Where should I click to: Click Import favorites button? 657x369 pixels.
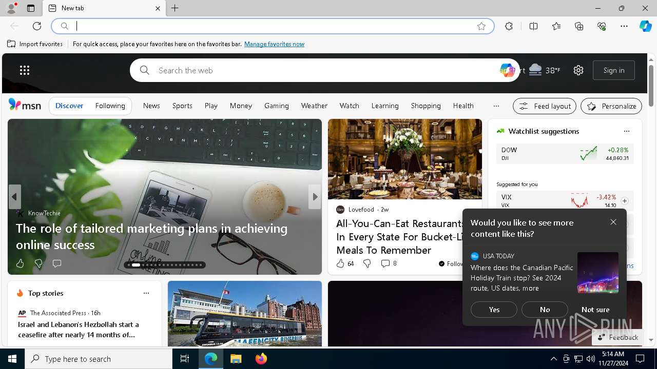click(35, 44)
